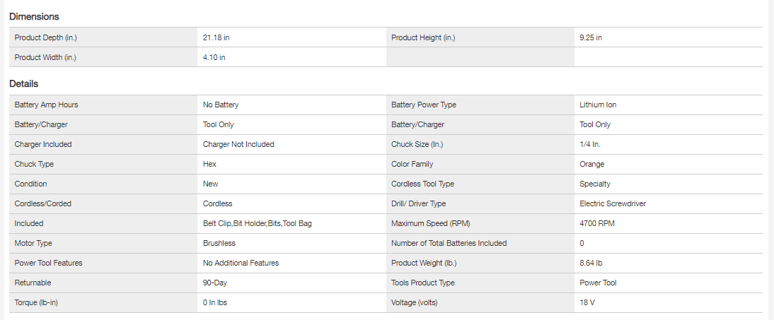Click the Dimensions section heading
This screenshot has height=320, width=774.
[x=34, y=16]
